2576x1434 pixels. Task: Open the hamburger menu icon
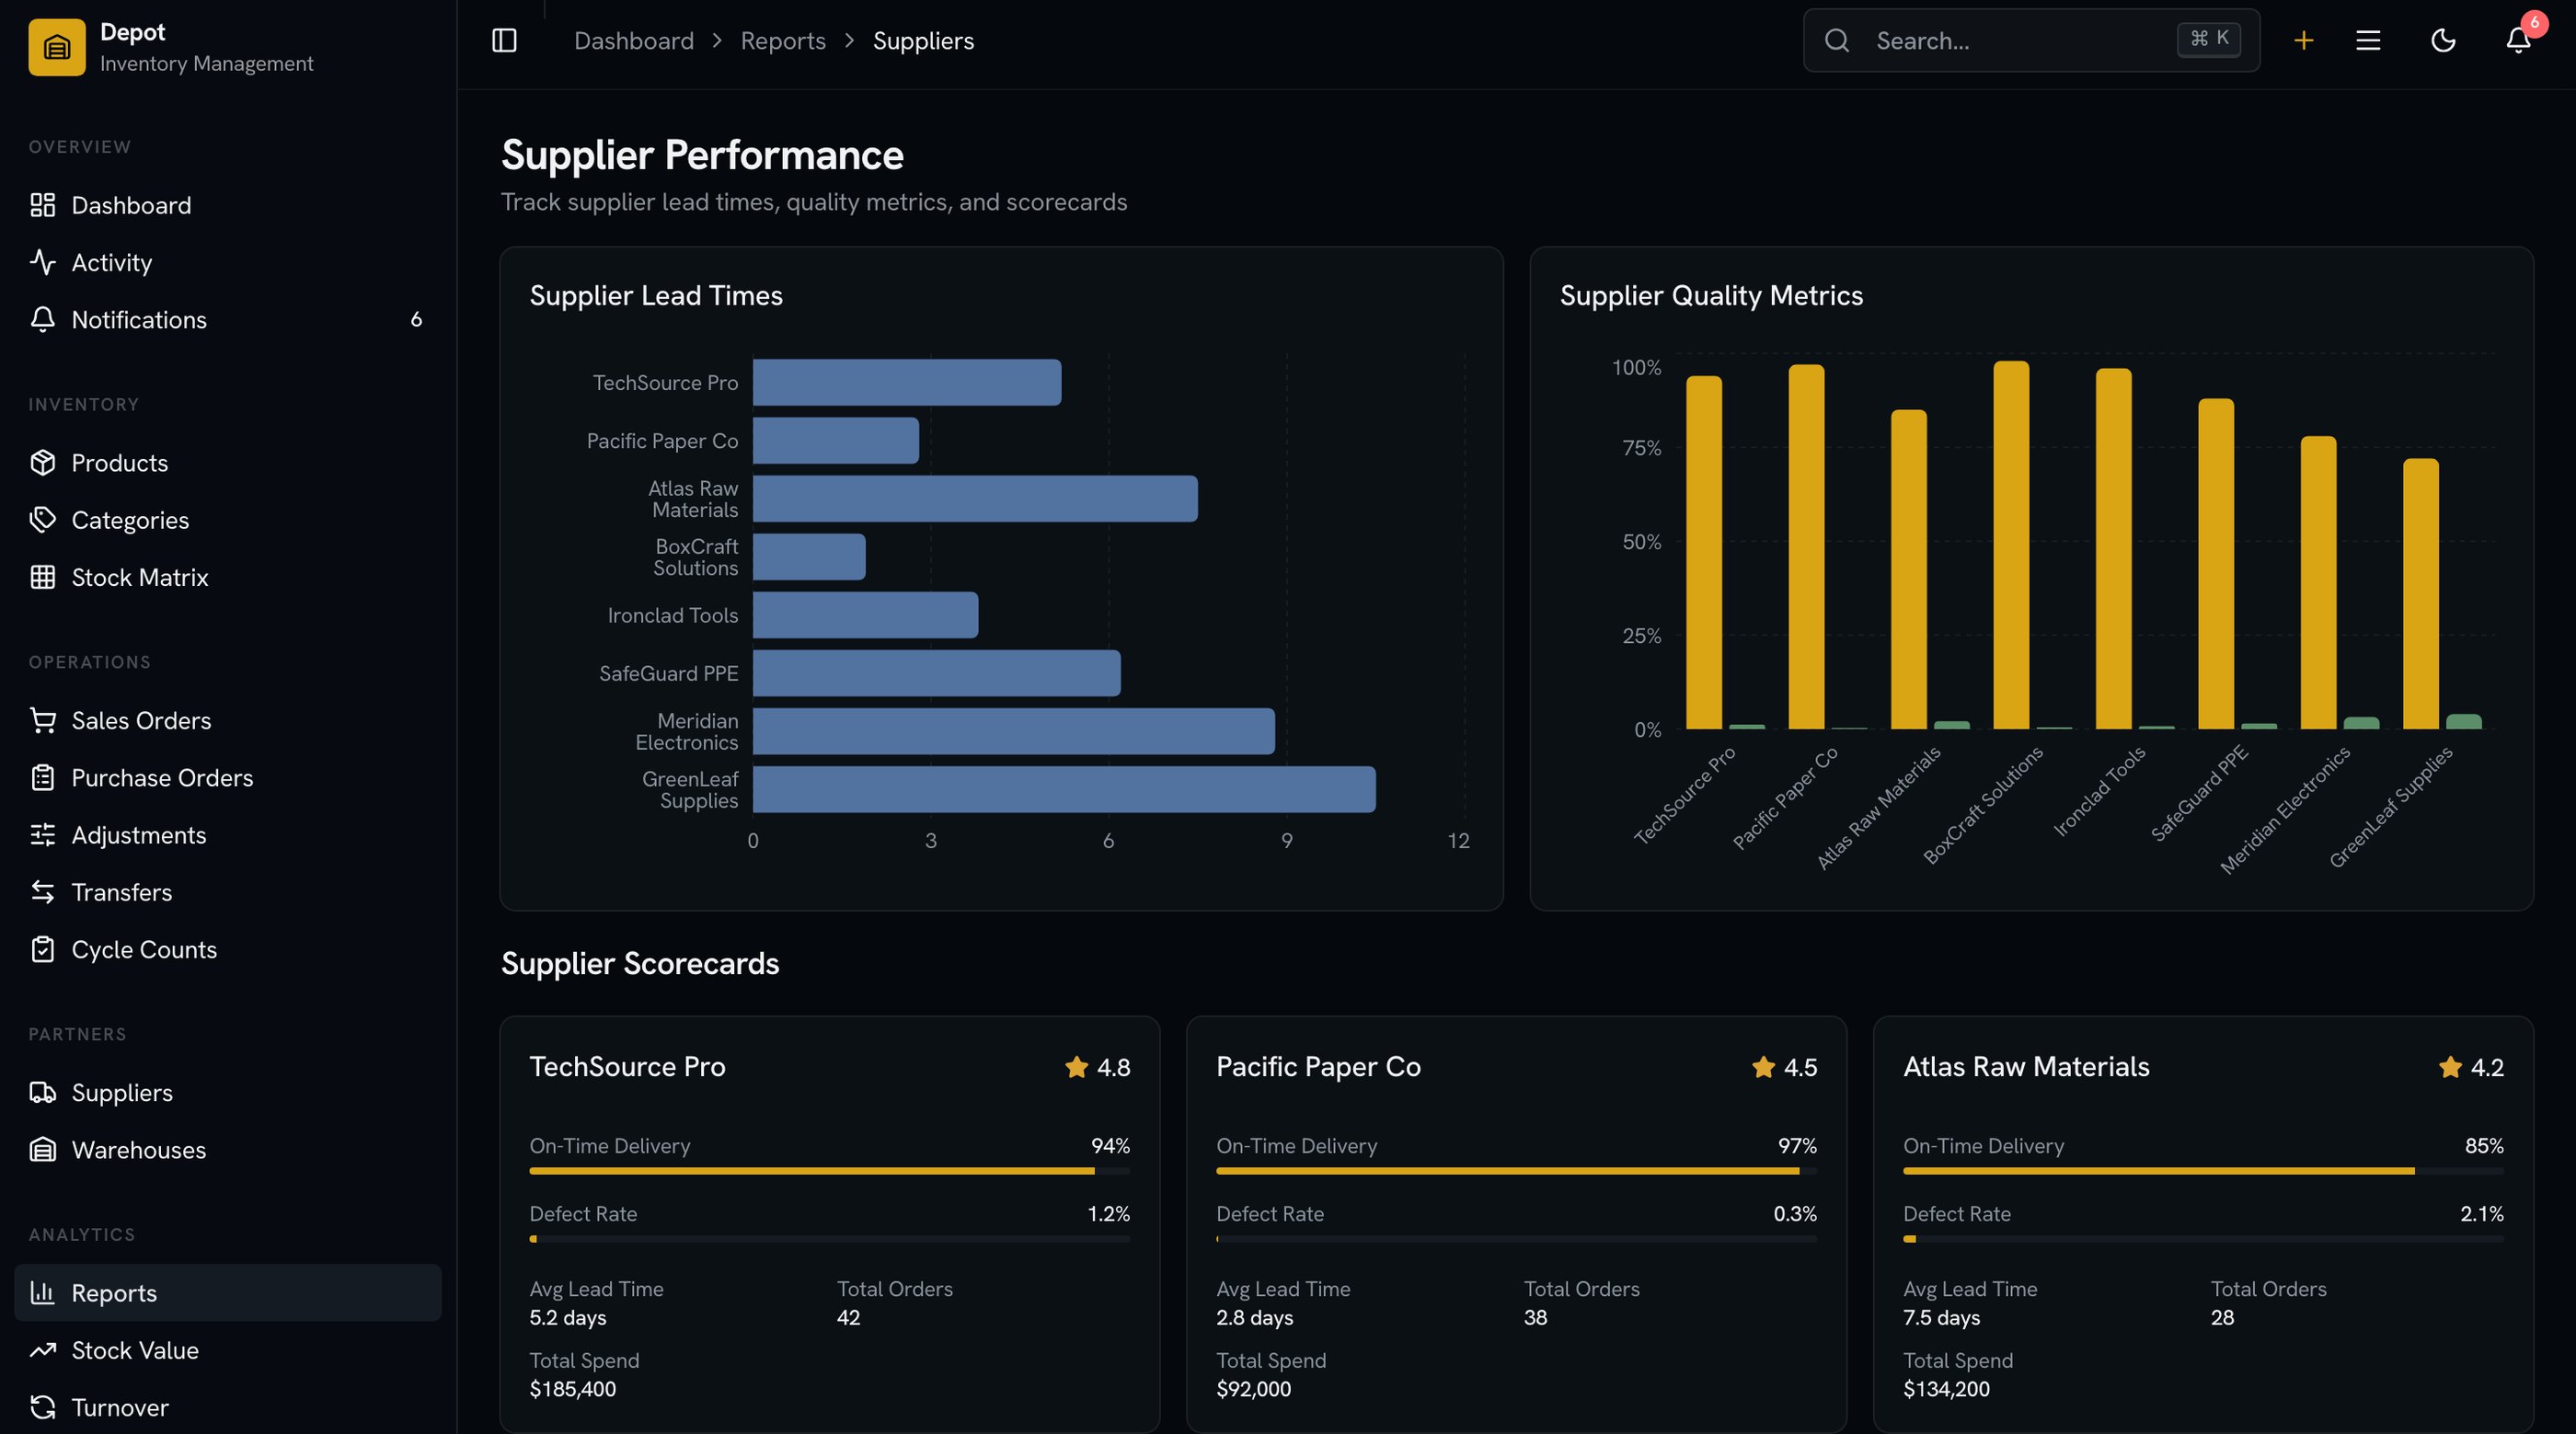point(2368,41)
